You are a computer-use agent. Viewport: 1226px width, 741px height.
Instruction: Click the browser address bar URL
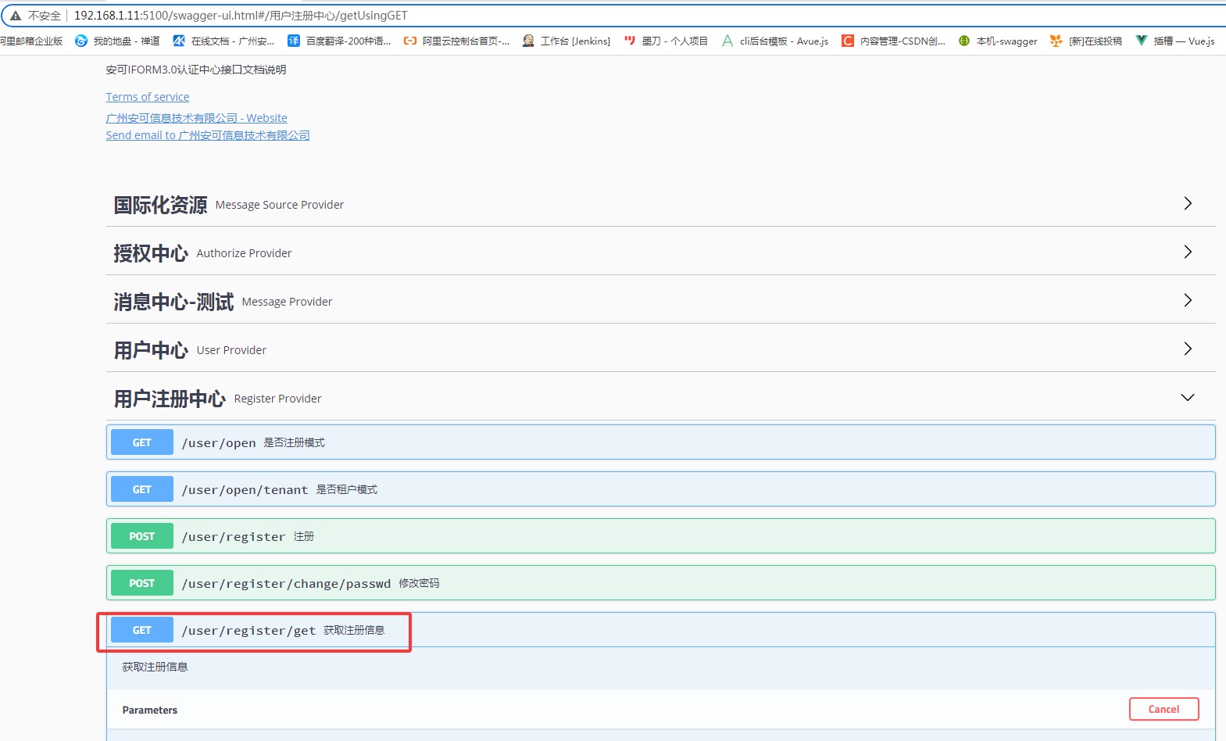pos(241,16)
